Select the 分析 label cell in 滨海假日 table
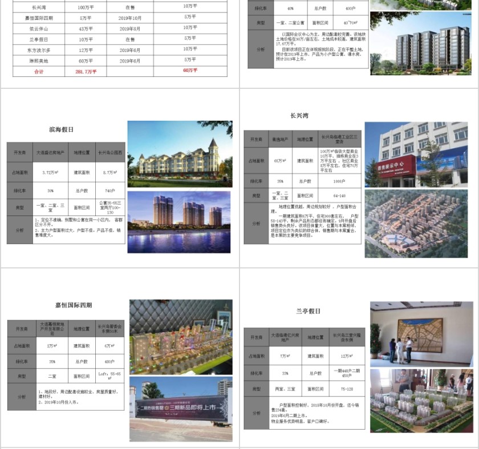479x449 pixels. pos(20,230)
